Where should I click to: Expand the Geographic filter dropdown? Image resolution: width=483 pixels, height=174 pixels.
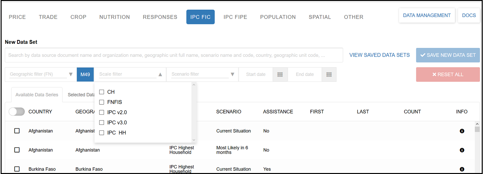pos(71,74)
